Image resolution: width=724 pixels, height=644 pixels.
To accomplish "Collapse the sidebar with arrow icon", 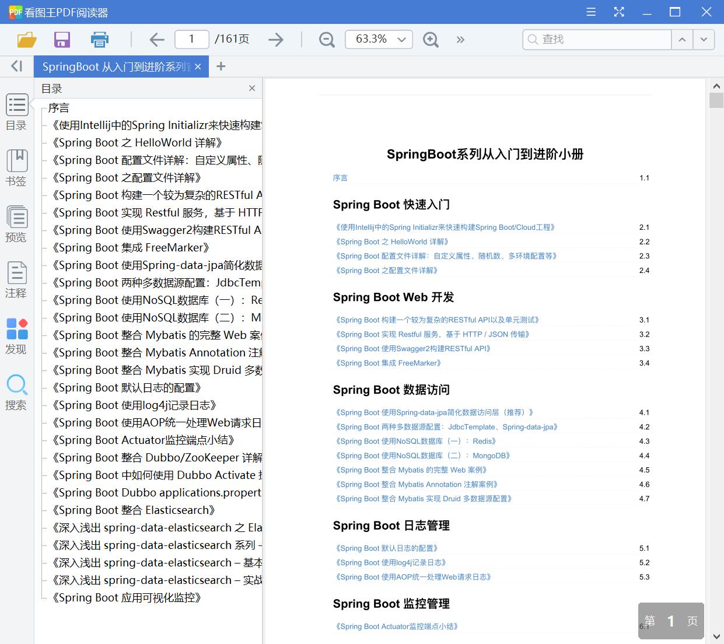I will [17, 66].
